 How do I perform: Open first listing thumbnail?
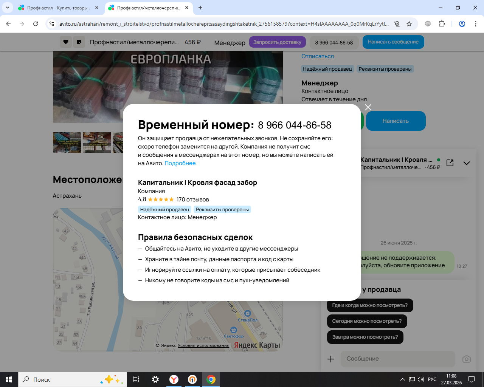[67, 142]
